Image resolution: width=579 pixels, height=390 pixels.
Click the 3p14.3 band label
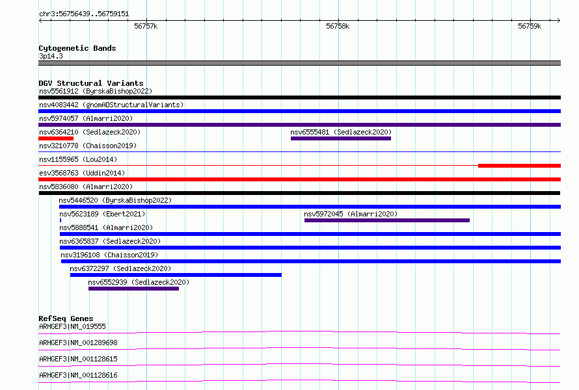tap(51, 56)
